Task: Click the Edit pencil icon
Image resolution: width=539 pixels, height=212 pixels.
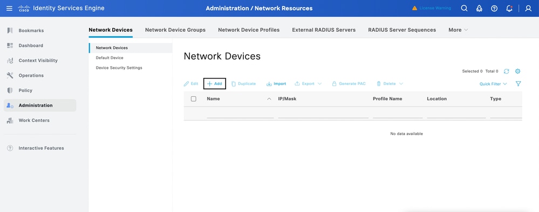Action: [186, 84]
